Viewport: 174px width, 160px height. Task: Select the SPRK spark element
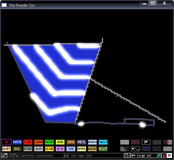click(x=82, y=149)
